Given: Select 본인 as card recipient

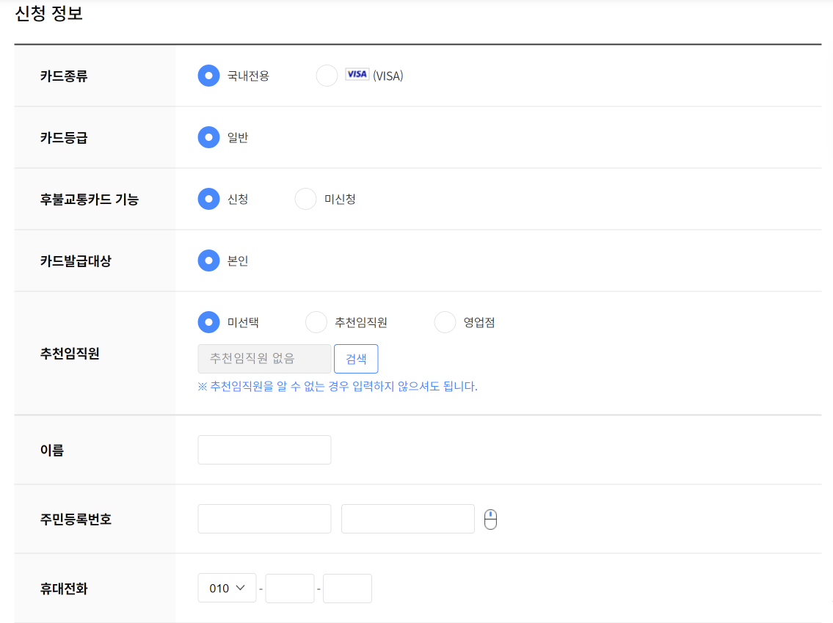Looking at the screenshot, I should (x=208, y=261).
